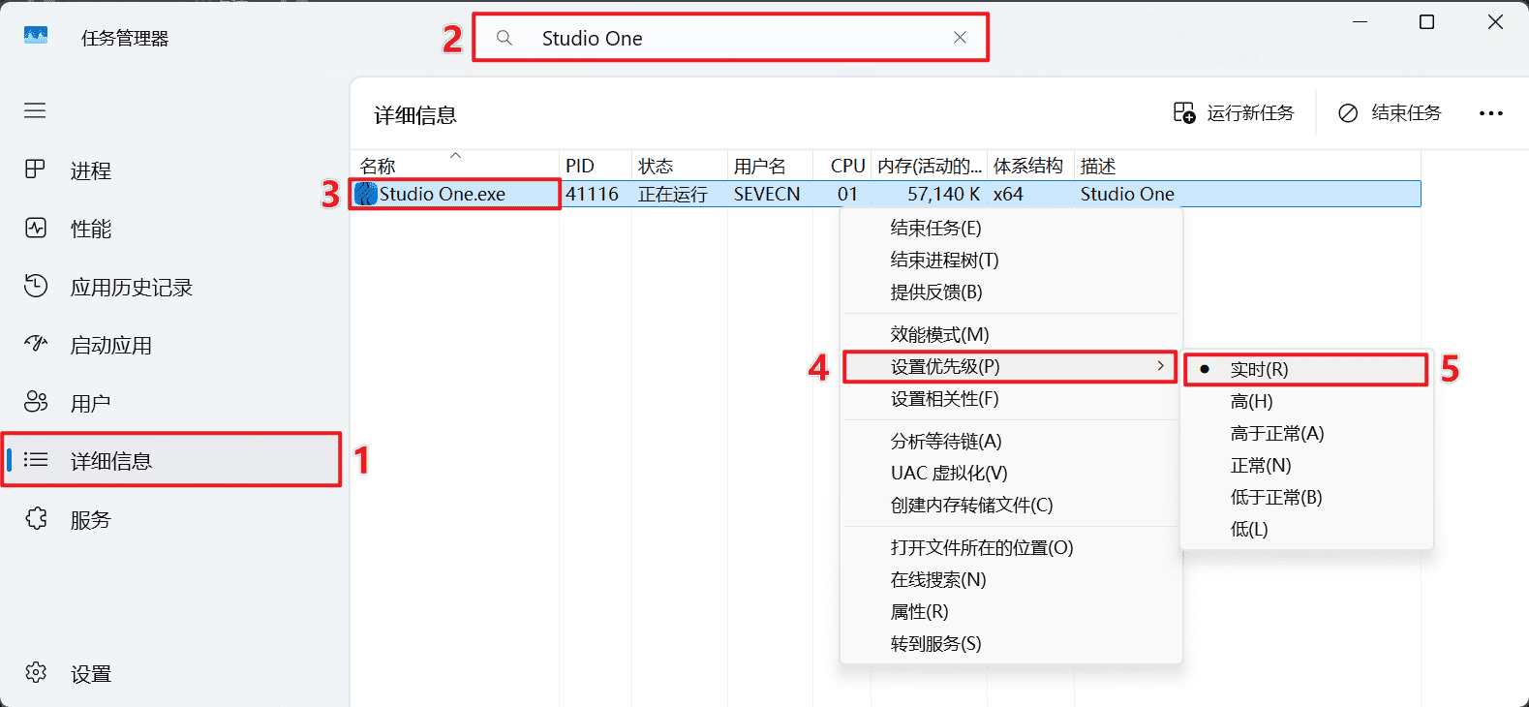Minimize the Task Manager window
Image resolution: width=1529 pixels, height=707 pixels.
[x=1360, y=21]
